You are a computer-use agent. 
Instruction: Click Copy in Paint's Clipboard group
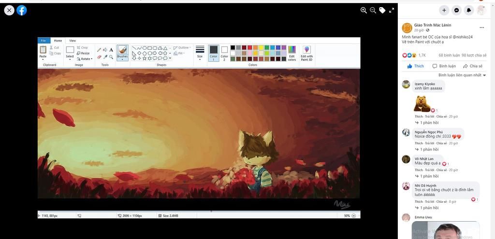pyautogui.click(x=55, y=53)
